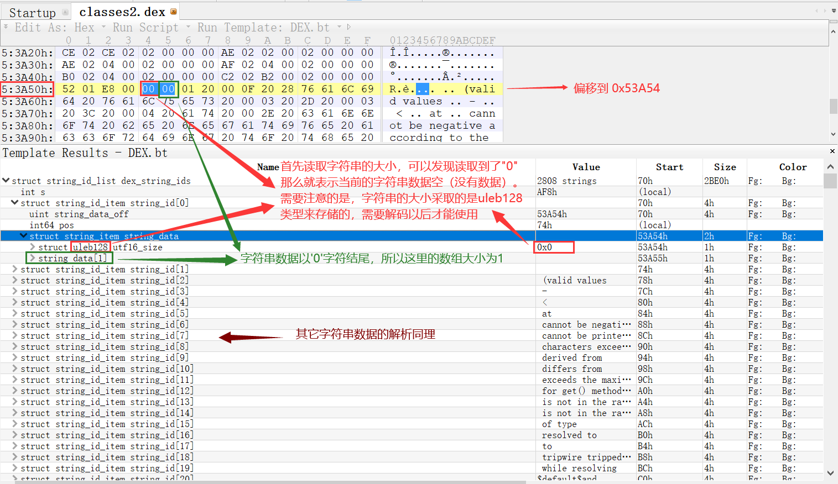
Task: Select the string_id[12] row name
Action: (107, 391)
